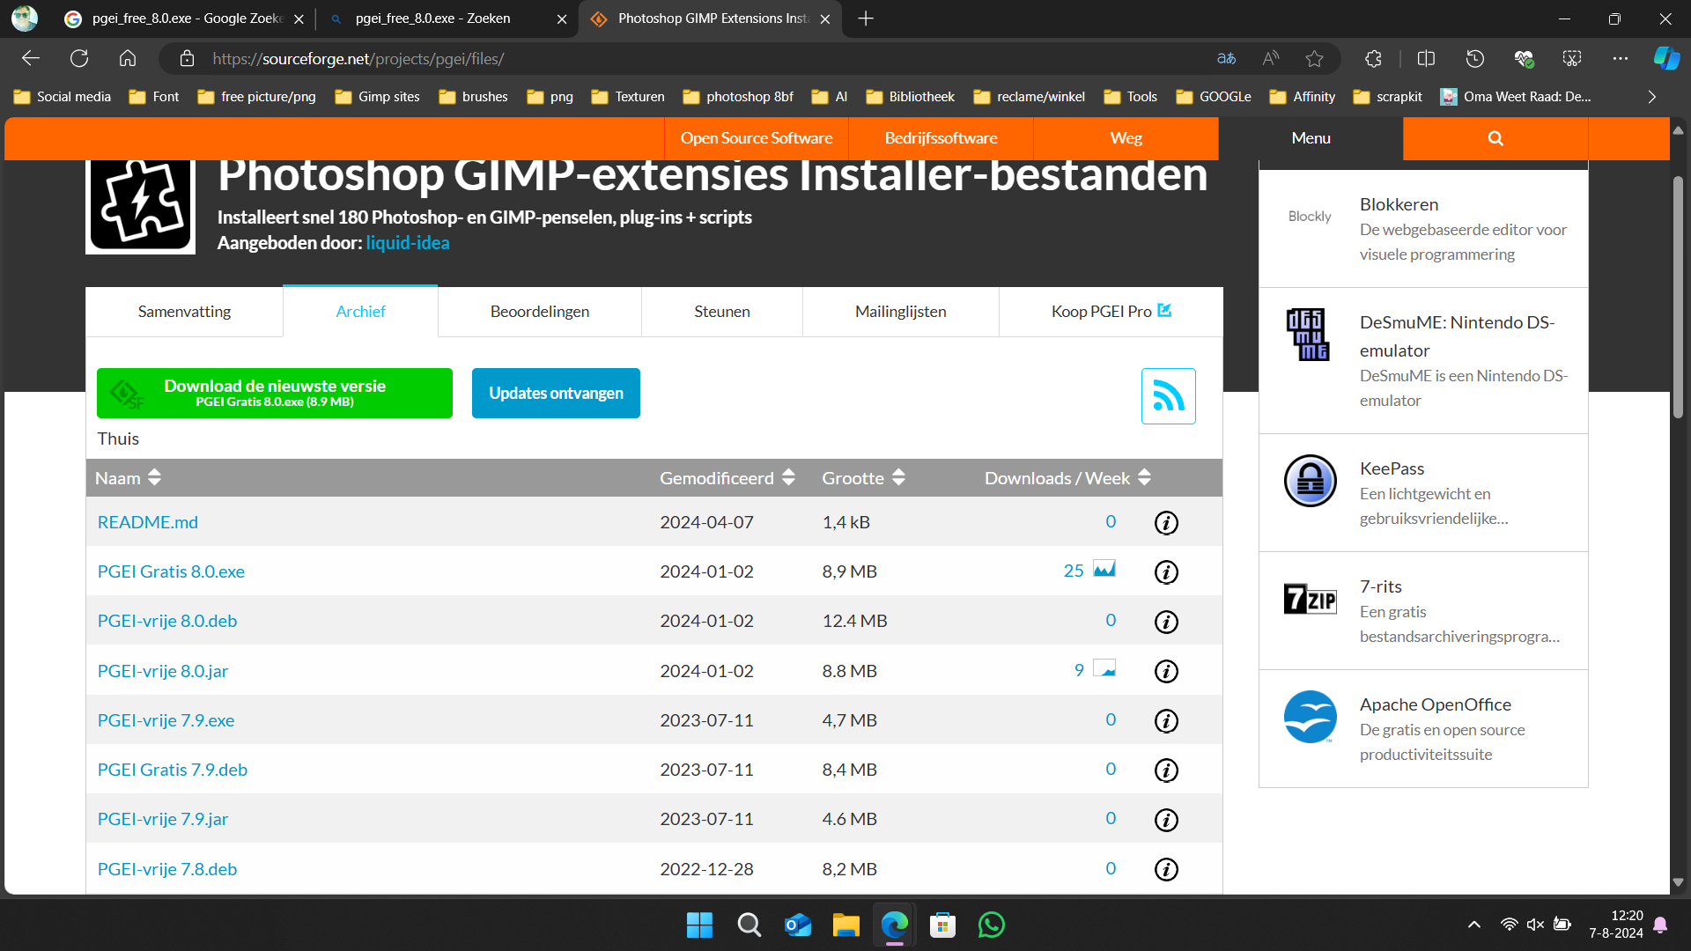Click the translate page icon

(1226, 59)
